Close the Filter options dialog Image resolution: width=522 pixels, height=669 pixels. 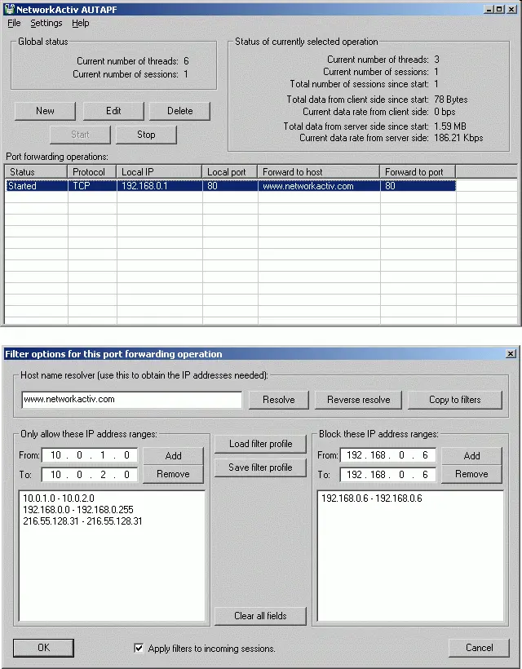tap(511, 354)
